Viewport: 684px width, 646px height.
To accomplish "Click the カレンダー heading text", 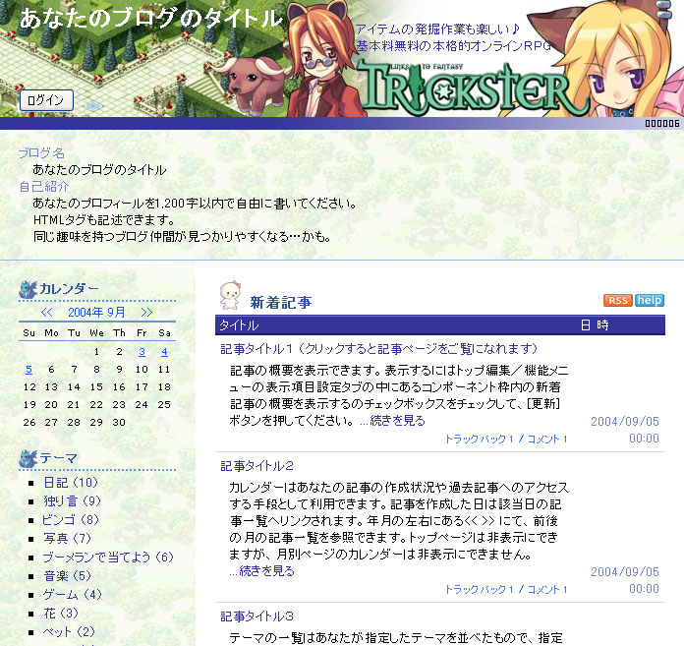I will pos(69,288).
